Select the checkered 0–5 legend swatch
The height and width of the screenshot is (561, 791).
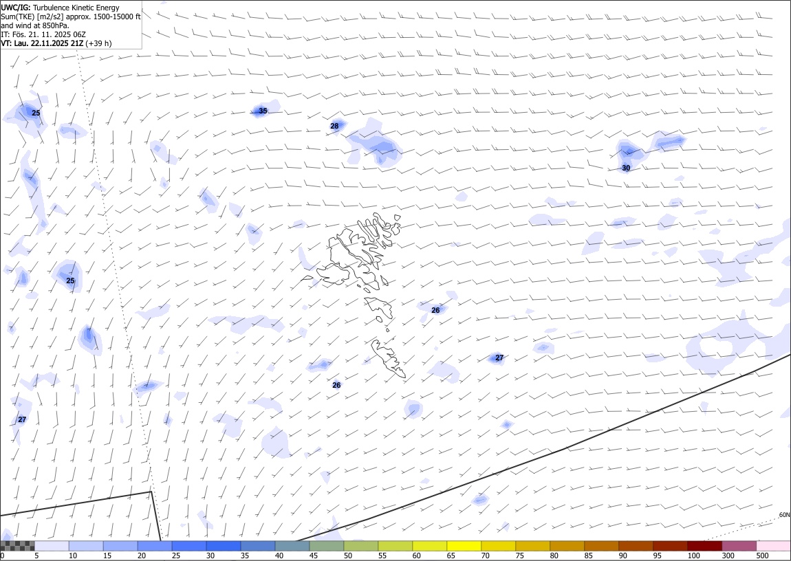tap(18, 546)
